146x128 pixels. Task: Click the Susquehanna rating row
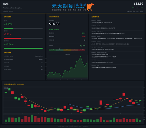(23, 60)
